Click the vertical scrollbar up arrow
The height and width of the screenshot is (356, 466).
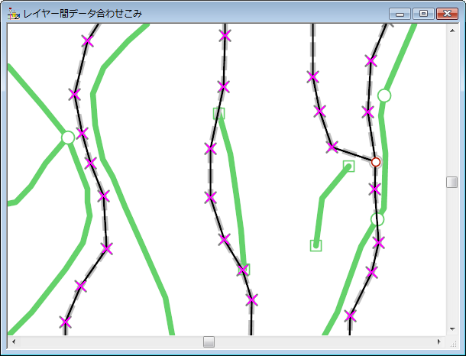[452, 31]
